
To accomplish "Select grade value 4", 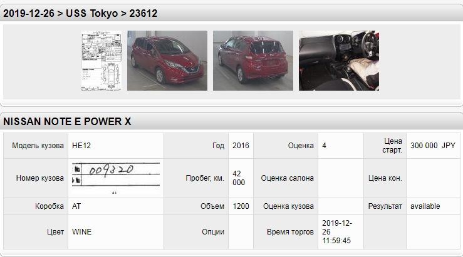I will click(x=324, y=146).
